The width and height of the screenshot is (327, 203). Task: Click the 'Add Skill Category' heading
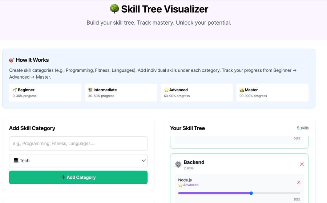pyautogui.click(x=32, y=128)
